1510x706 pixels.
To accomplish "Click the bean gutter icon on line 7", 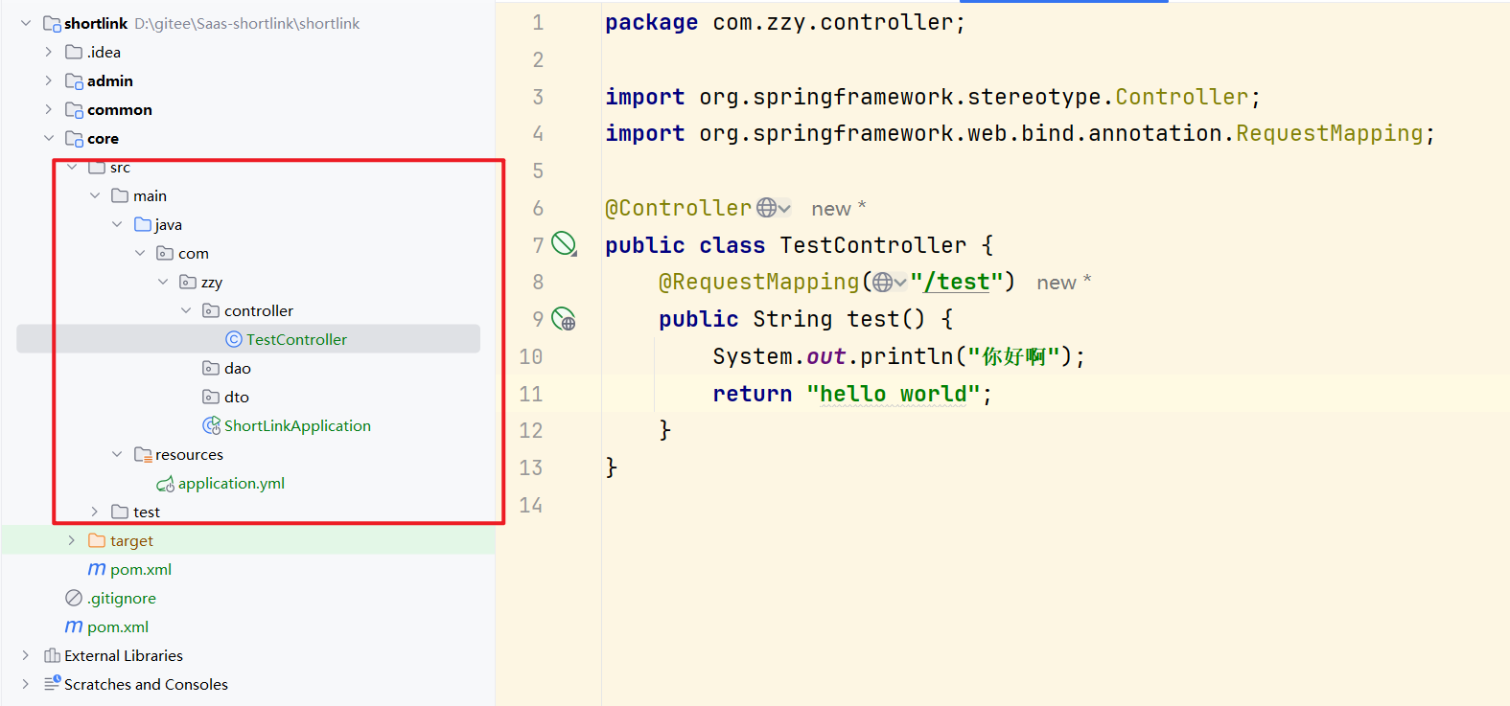I will [x=564, y=244].
